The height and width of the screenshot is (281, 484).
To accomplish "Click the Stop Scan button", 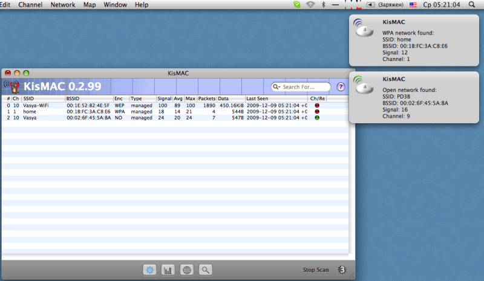I will pos(315,270).
